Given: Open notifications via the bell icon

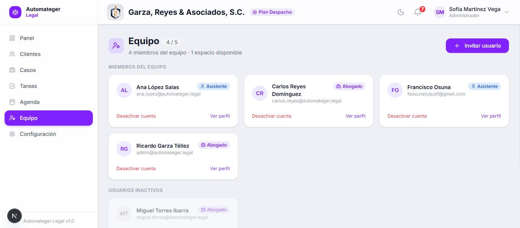Looking at the screenshot, I should coord(417,12).
